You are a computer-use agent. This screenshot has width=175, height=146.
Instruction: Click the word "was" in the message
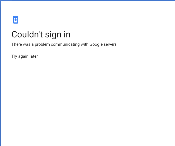click(x=27, y=44)
